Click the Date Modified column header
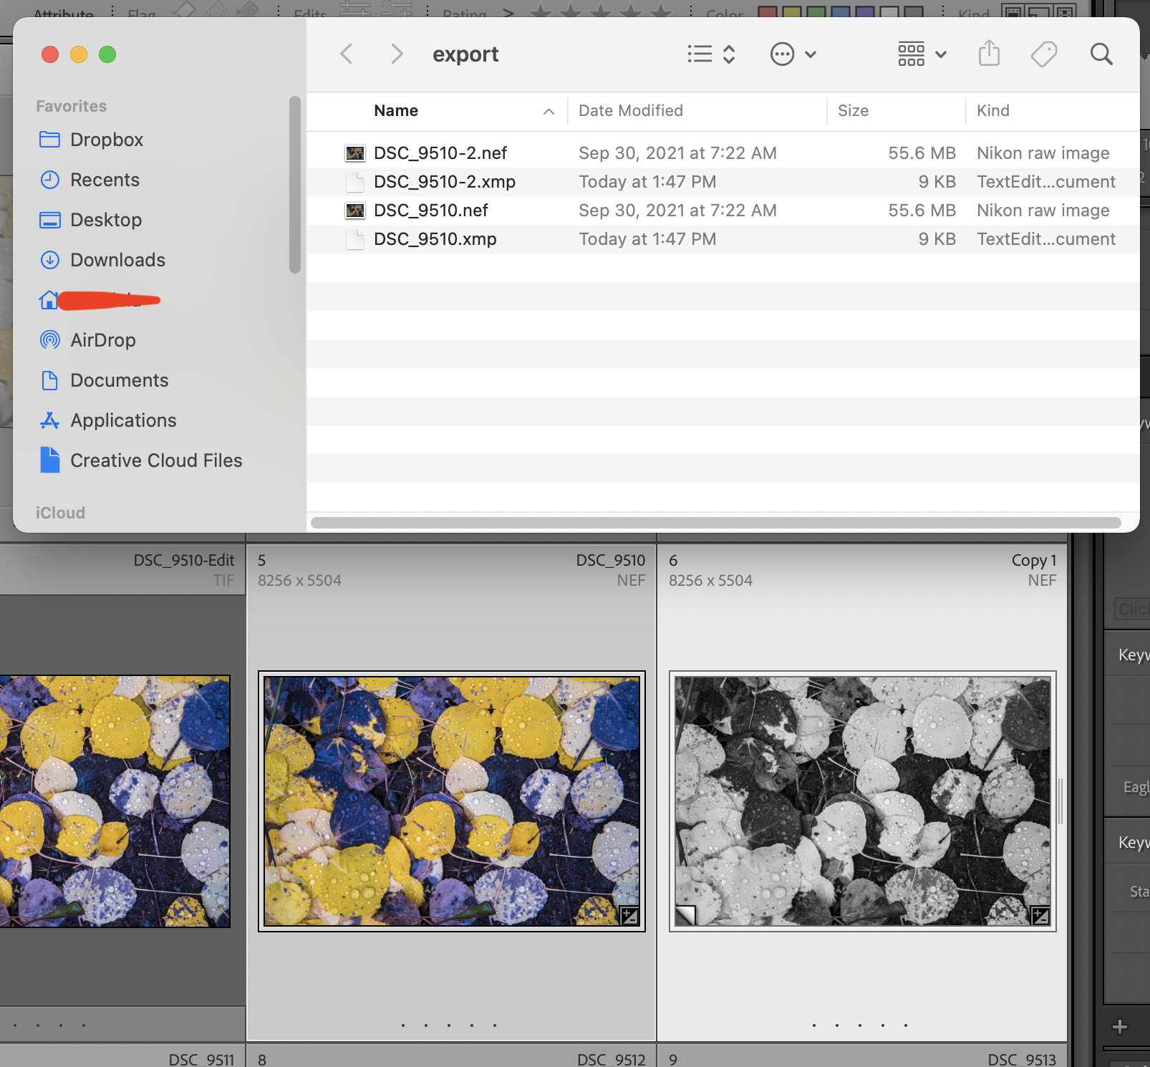Image resolution: width=1150 pixels, height=1067 pixels. pos(630,111)
